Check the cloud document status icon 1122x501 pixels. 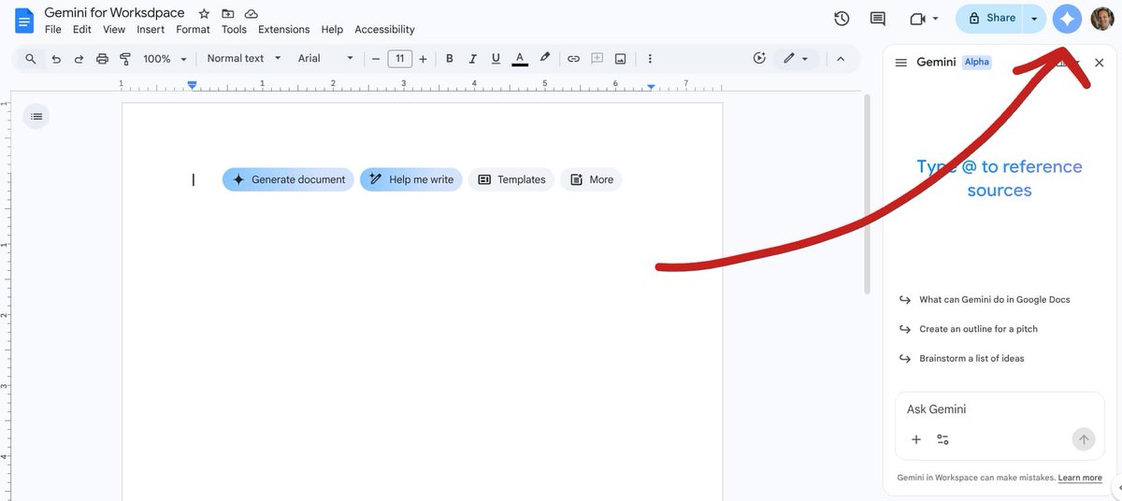coord(251,14)
